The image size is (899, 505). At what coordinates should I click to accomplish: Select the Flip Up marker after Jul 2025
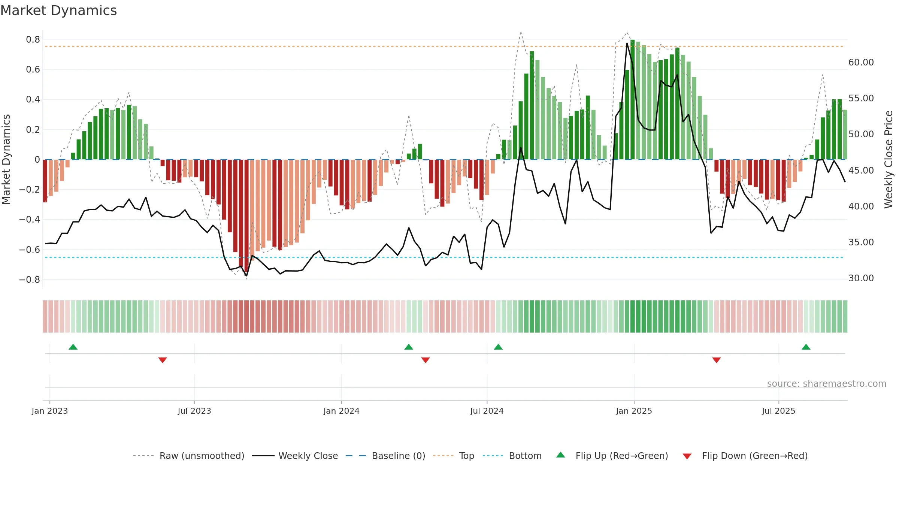(806, 347)
